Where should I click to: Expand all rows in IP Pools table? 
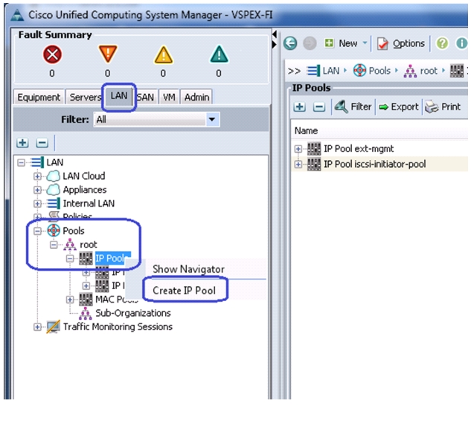point(299,107)
